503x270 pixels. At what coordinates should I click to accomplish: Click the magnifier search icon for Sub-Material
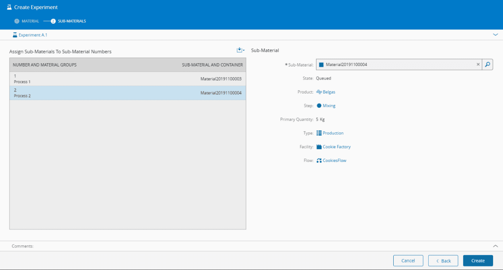tap(487, 64)
